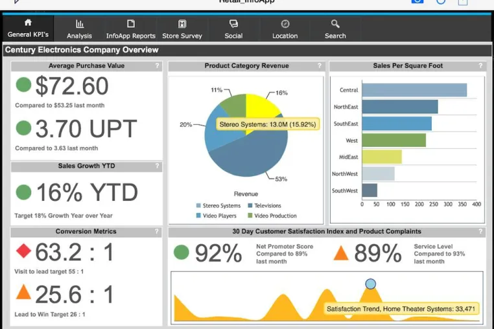The height and width of the screenshot is (329, 494).
Task: Click the speech bubble Social icon
Action: pos(233,24)
